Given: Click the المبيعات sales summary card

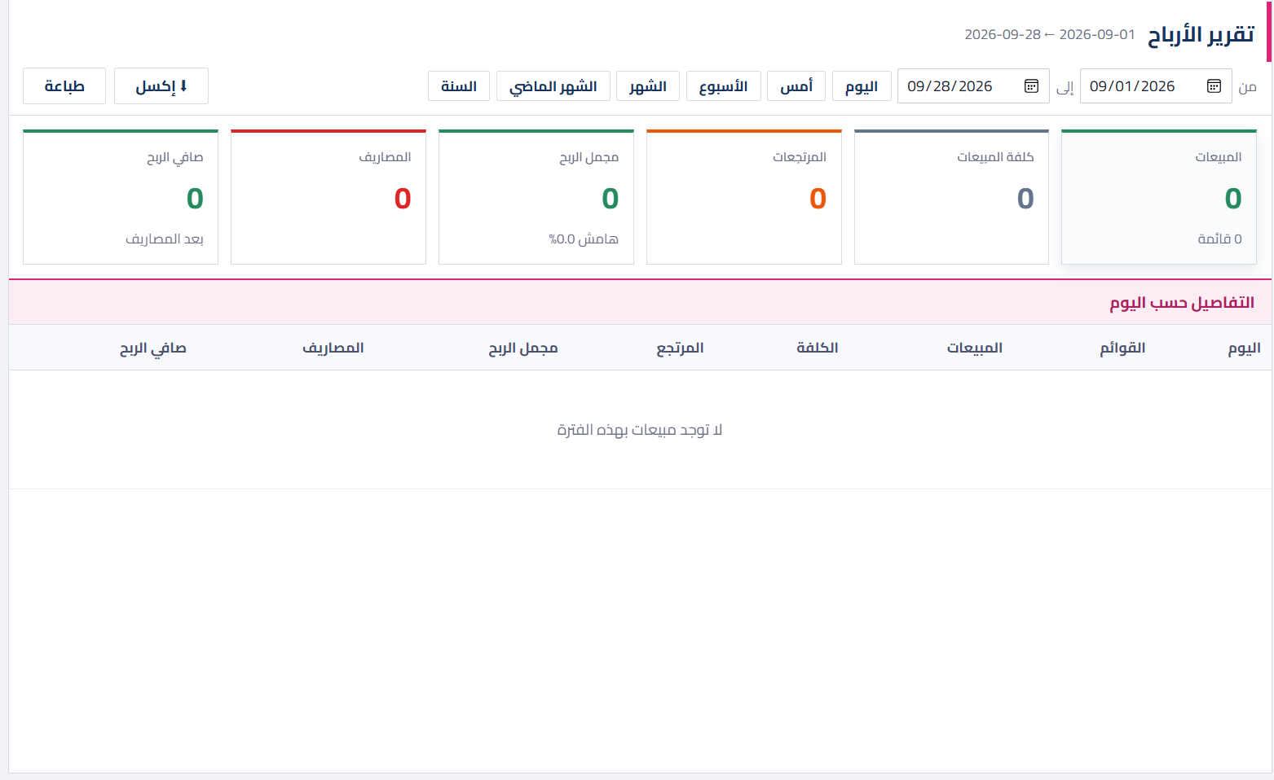Looking at the screenshot, I should [1159, 197].
